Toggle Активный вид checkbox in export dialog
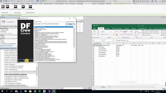Screen dimensions: 166x93 (67, 22)
